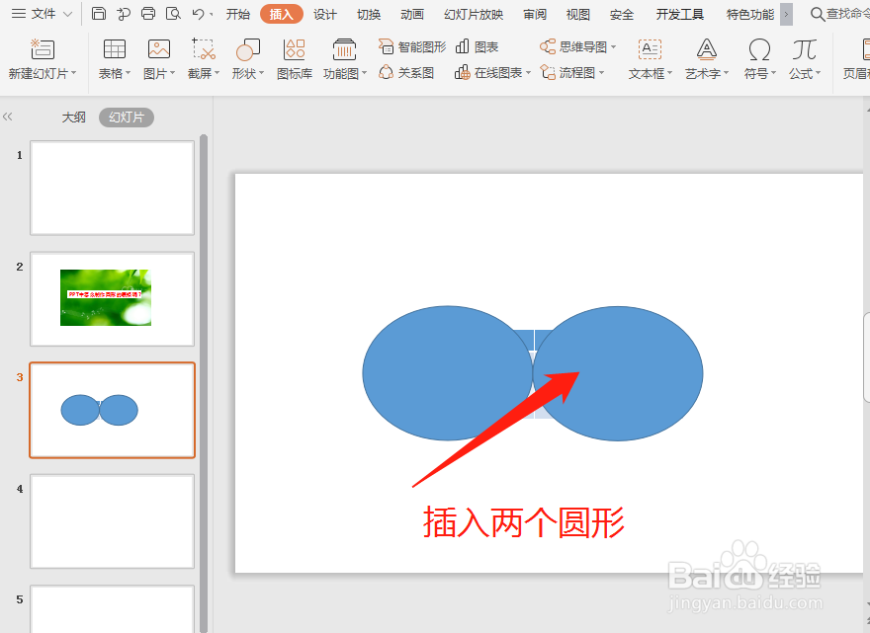Open the 思维导图 mind map dropdown
This screenshot has width=870, height=633.
point(576,45)
